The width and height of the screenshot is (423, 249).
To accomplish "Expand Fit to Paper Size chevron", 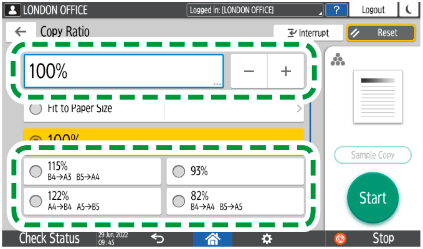I will (298, 110).
